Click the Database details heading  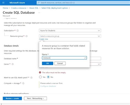[x=11, y=46]
